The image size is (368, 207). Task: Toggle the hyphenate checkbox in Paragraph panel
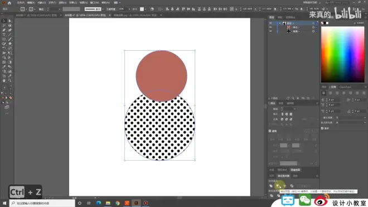[322, 128]
